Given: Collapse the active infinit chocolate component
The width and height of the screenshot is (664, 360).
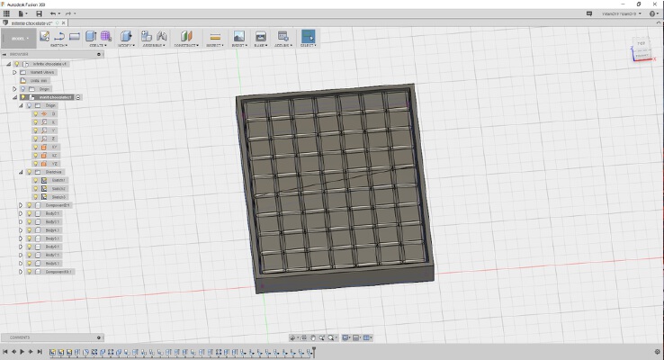Looking at the screenshot, I should tap(14, 97).
